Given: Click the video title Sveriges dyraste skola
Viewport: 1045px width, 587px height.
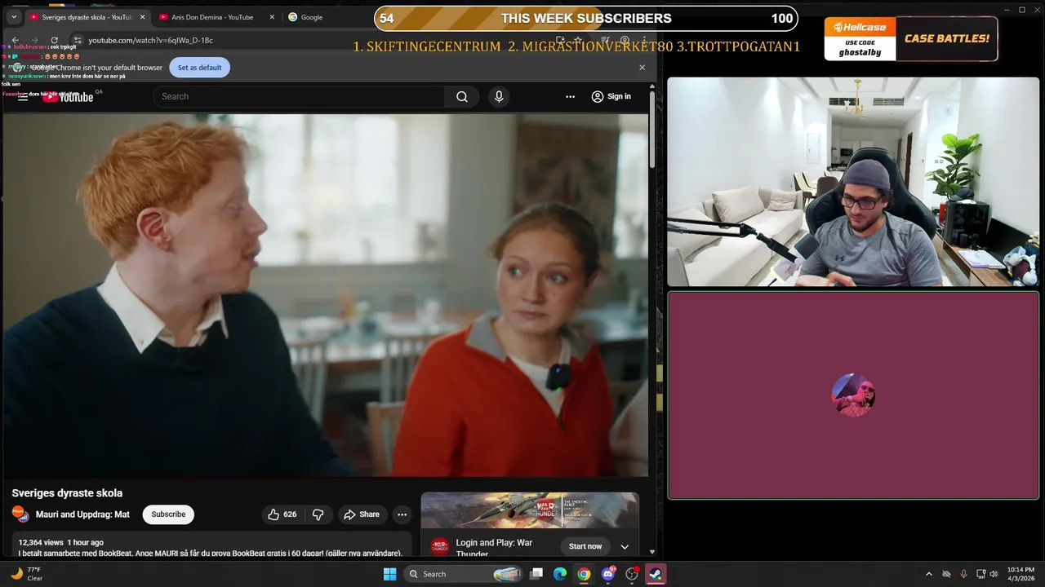Looking at the screenshot, I should (67, 493).
